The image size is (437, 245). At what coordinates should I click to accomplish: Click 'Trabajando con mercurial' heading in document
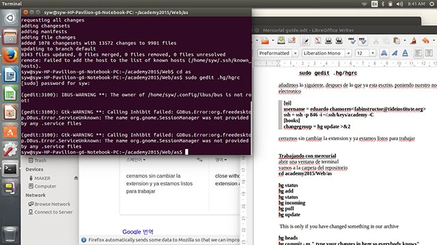(x=307, y=156)
